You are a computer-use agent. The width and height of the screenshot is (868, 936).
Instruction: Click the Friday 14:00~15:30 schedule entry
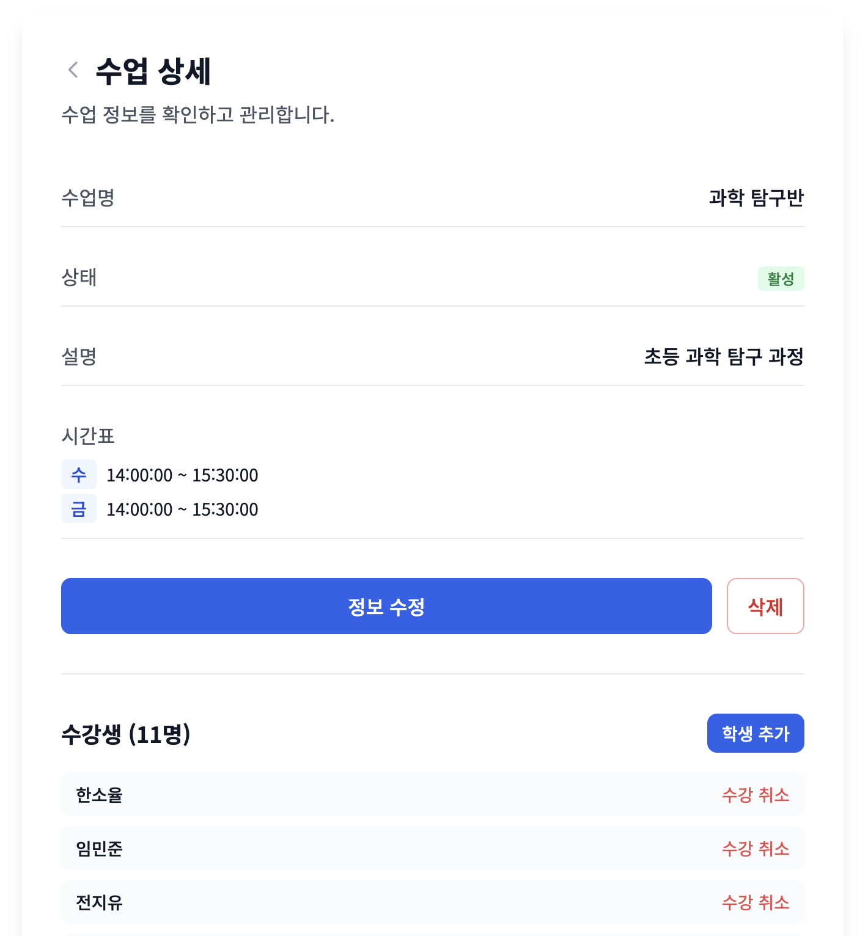click(x=182, y=509)
